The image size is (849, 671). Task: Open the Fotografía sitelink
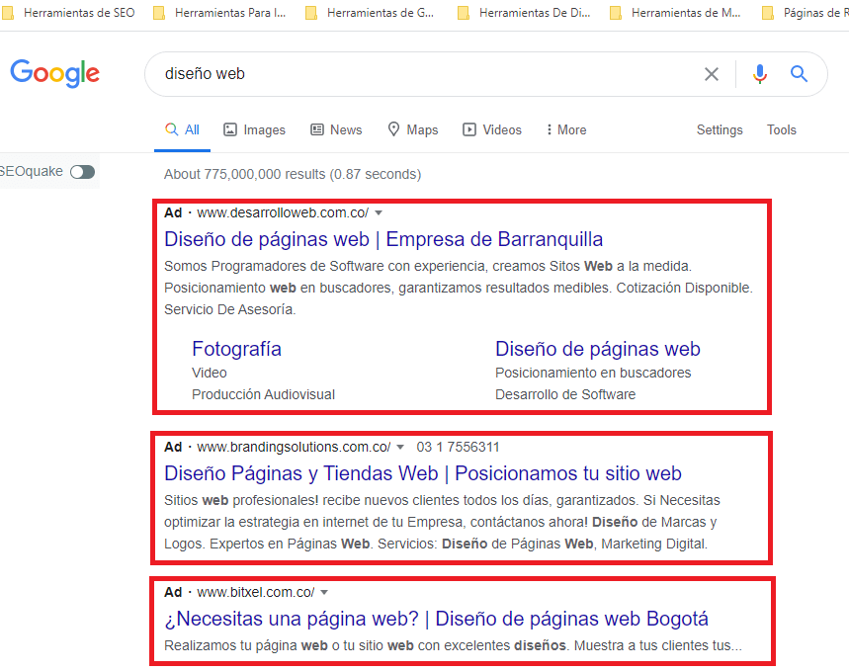tap(236, 349)
